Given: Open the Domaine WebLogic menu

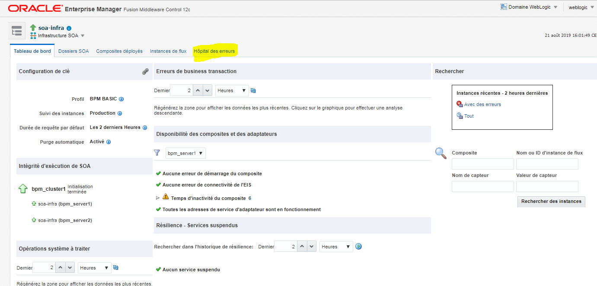Looking at the screenshot, I should (529, 7).
